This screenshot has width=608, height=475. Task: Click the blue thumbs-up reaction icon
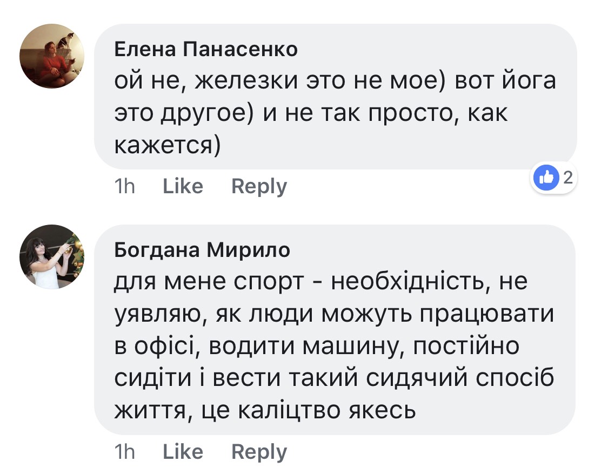(546, 178)
